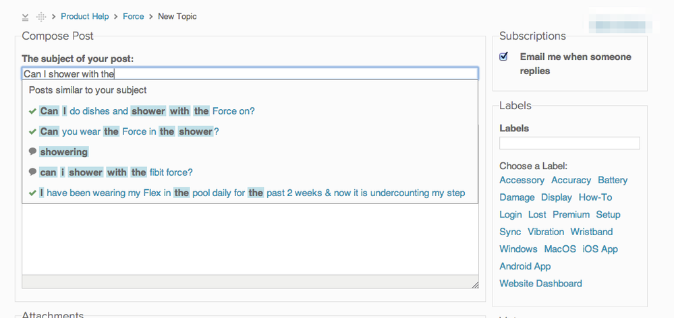The height and width of the screenshot is (318, 674).
Task: Pick the Wristband label
Action: [x=592, y=232]
